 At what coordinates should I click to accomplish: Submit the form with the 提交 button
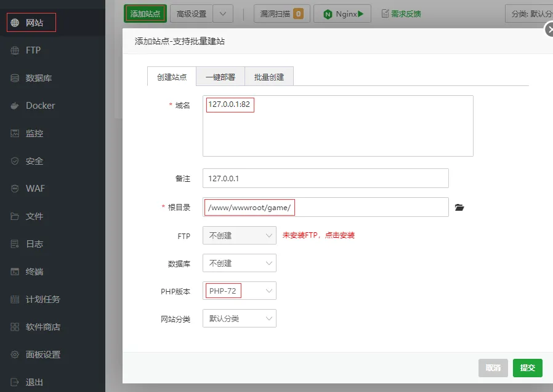527,367
